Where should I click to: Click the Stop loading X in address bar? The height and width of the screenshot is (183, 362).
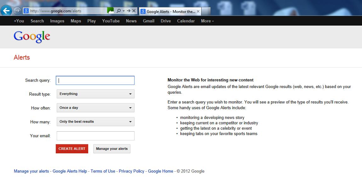[x=134, y=11]
